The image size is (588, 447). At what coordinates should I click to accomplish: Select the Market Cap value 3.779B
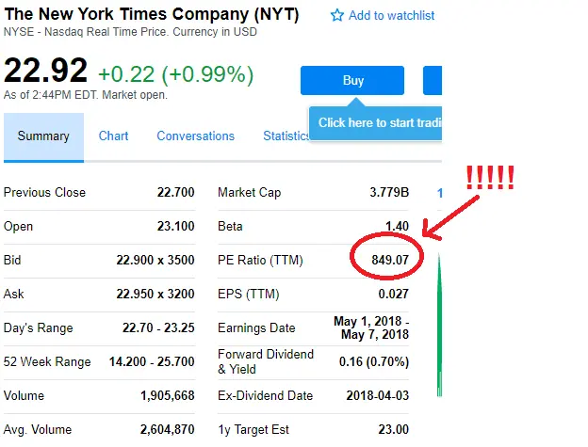tap(389, 192)
